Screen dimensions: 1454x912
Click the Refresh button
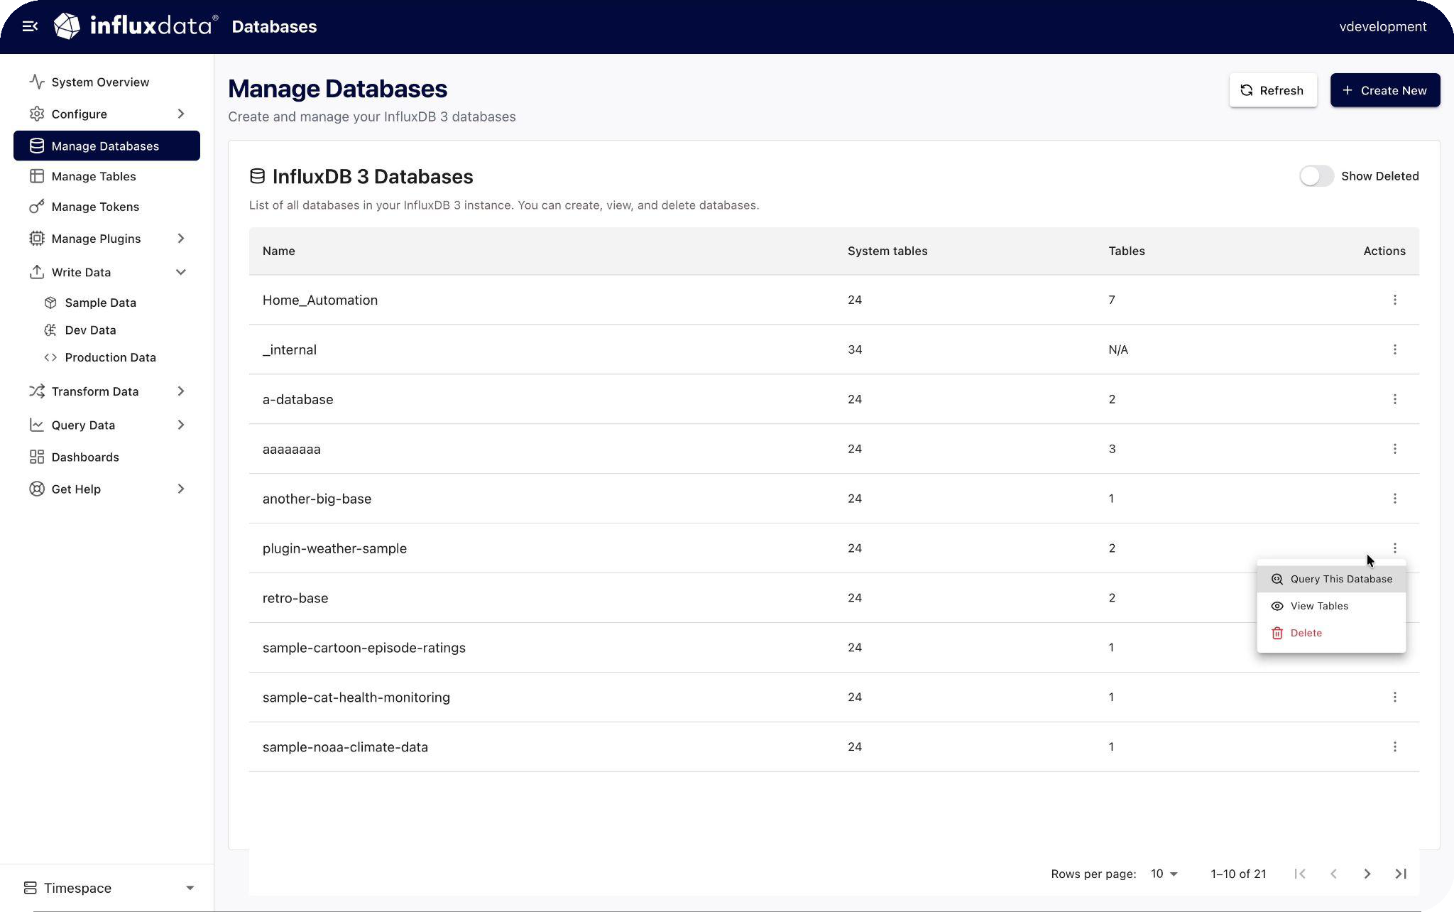[1272, 90]
